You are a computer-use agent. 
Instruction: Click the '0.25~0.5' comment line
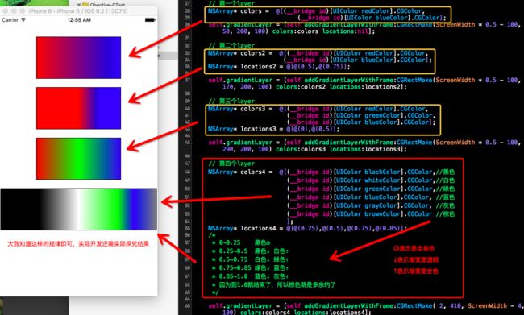click(x=250, y=251)
